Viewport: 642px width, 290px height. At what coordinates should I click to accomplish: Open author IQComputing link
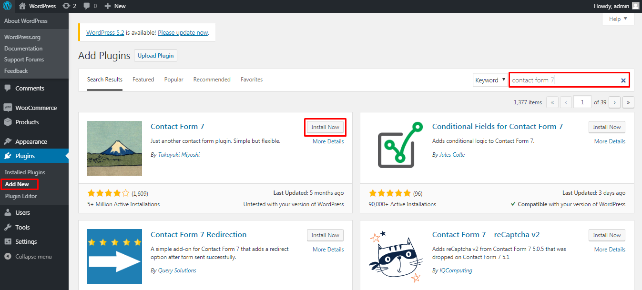coord(456,270)
